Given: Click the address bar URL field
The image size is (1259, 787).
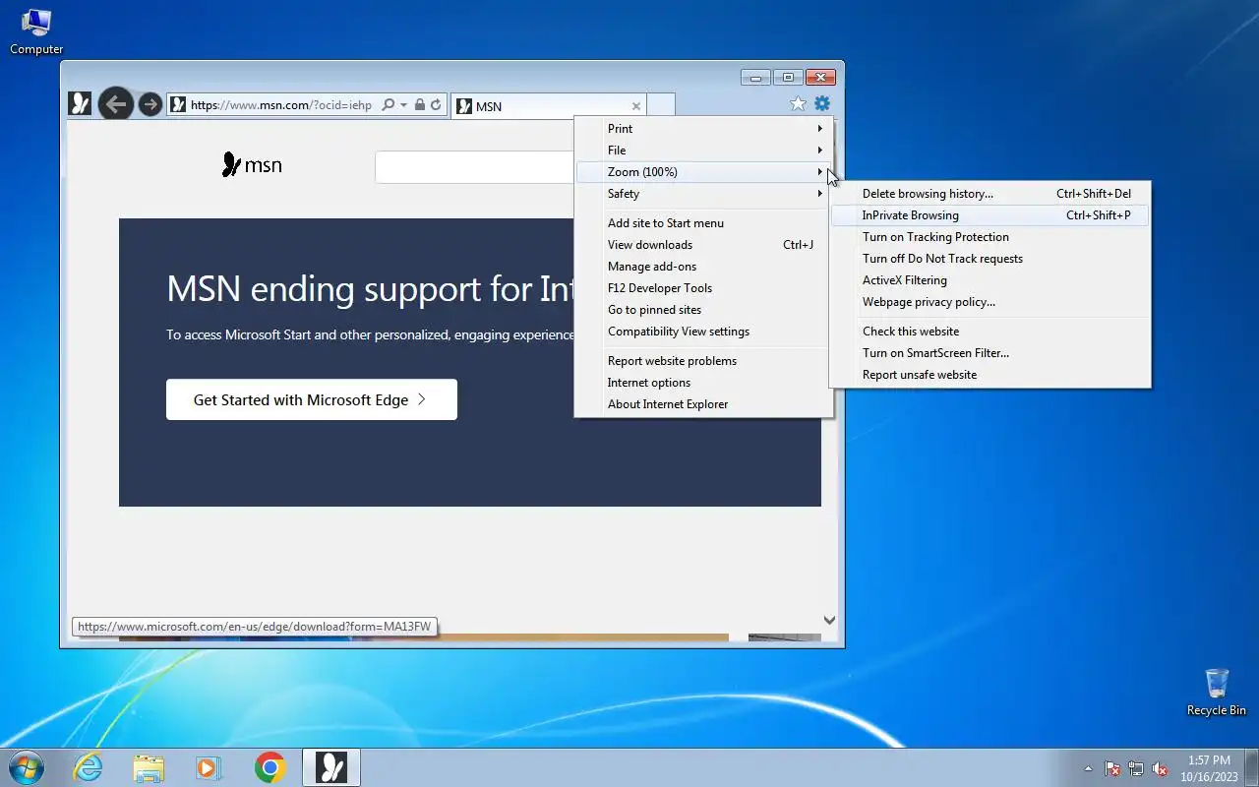Looking at the screenshot, I should pos(281,104).
